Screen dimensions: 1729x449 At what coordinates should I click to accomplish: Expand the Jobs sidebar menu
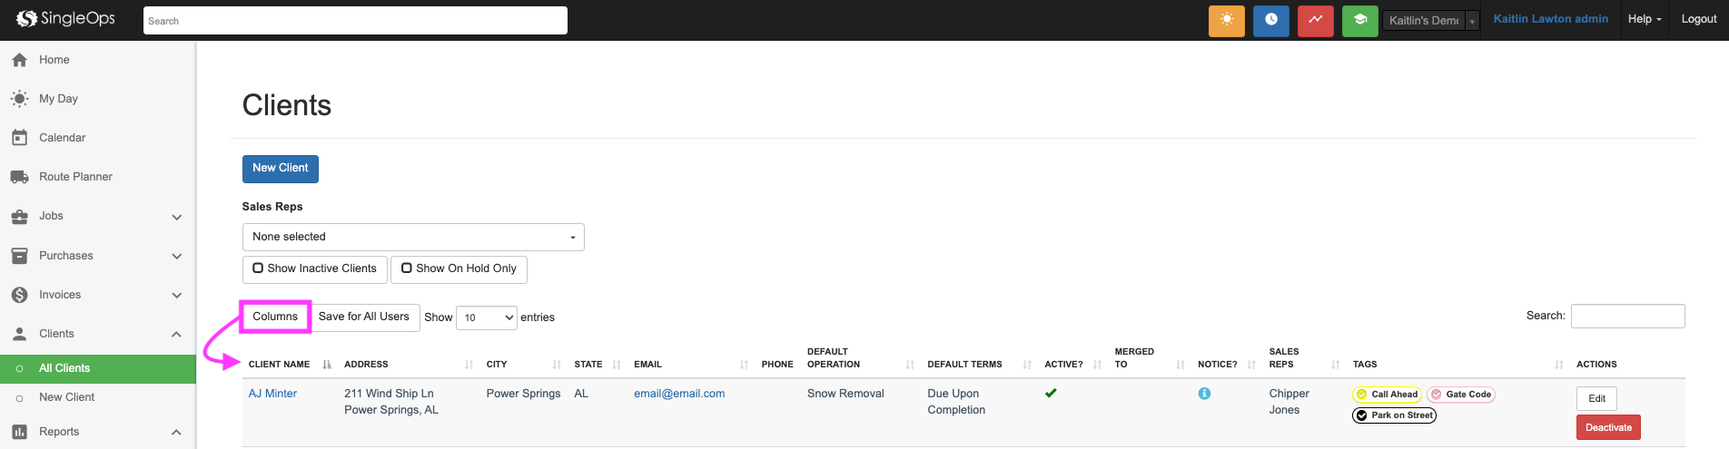[x=176, y=217]
